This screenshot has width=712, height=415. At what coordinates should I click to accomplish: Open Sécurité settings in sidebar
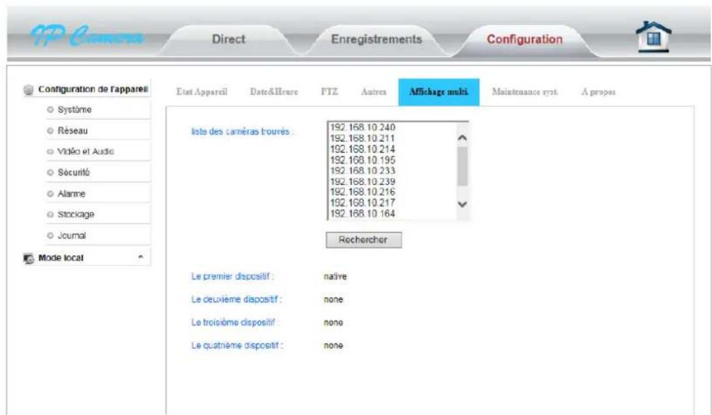click(x=74, y=173)
